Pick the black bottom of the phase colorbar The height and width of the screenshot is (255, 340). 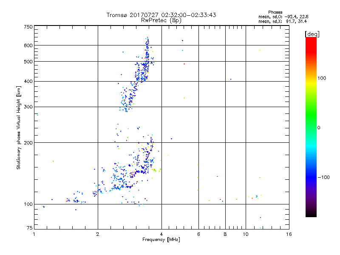pos(311,215)
